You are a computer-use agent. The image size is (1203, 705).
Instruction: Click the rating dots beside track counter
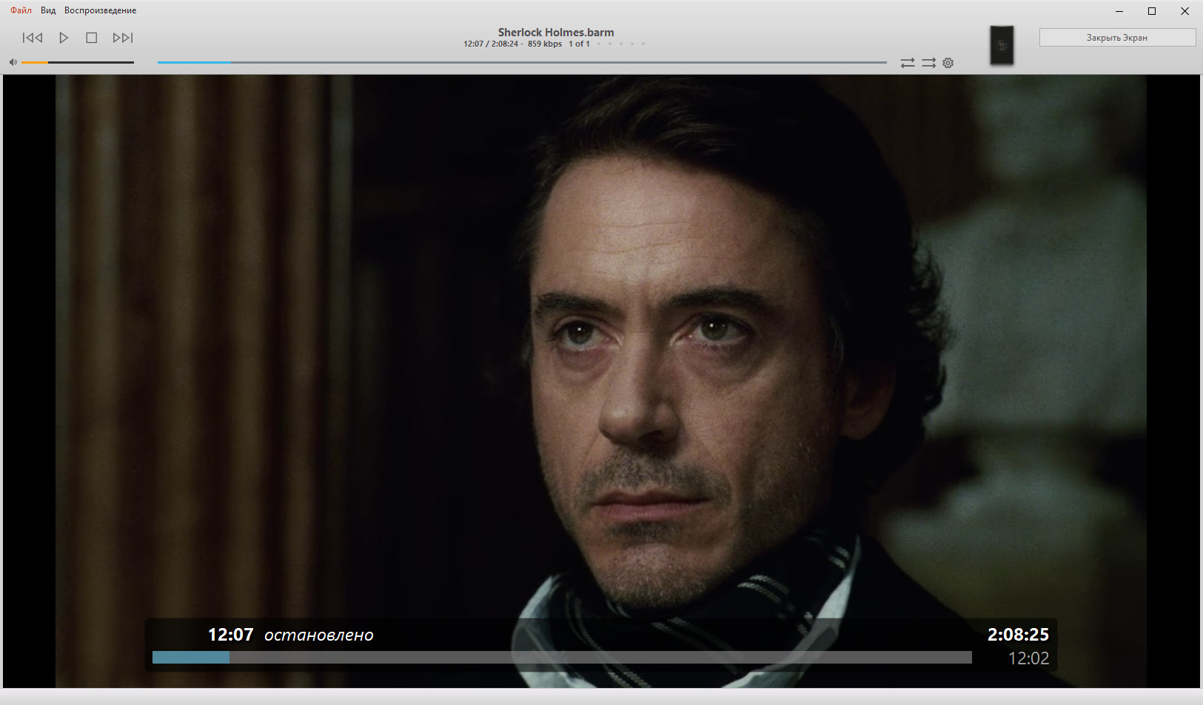[x=620, y=44]
